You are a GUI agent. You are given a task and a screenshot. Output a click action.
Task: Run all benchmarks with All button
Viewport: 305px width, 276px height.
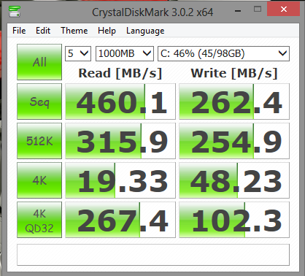point(39,62)
